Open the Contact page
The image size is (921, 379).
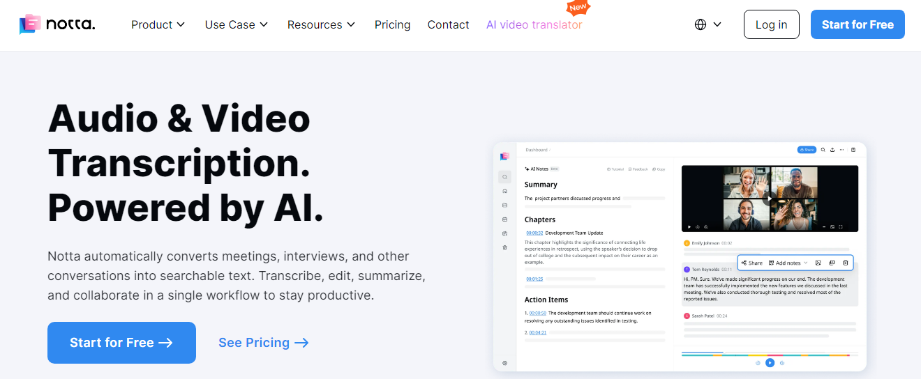click(x=448, y=24)
